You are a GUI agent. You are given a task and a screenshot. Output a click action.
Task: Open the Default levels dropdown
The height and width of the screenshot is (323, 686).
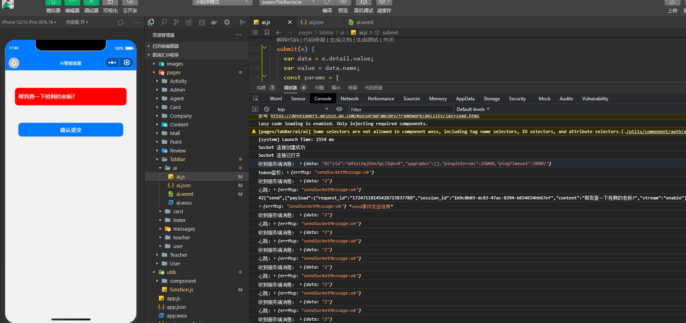[x=473, y=109]
